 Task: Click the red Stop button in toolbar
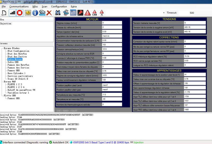tap(20, 12)
